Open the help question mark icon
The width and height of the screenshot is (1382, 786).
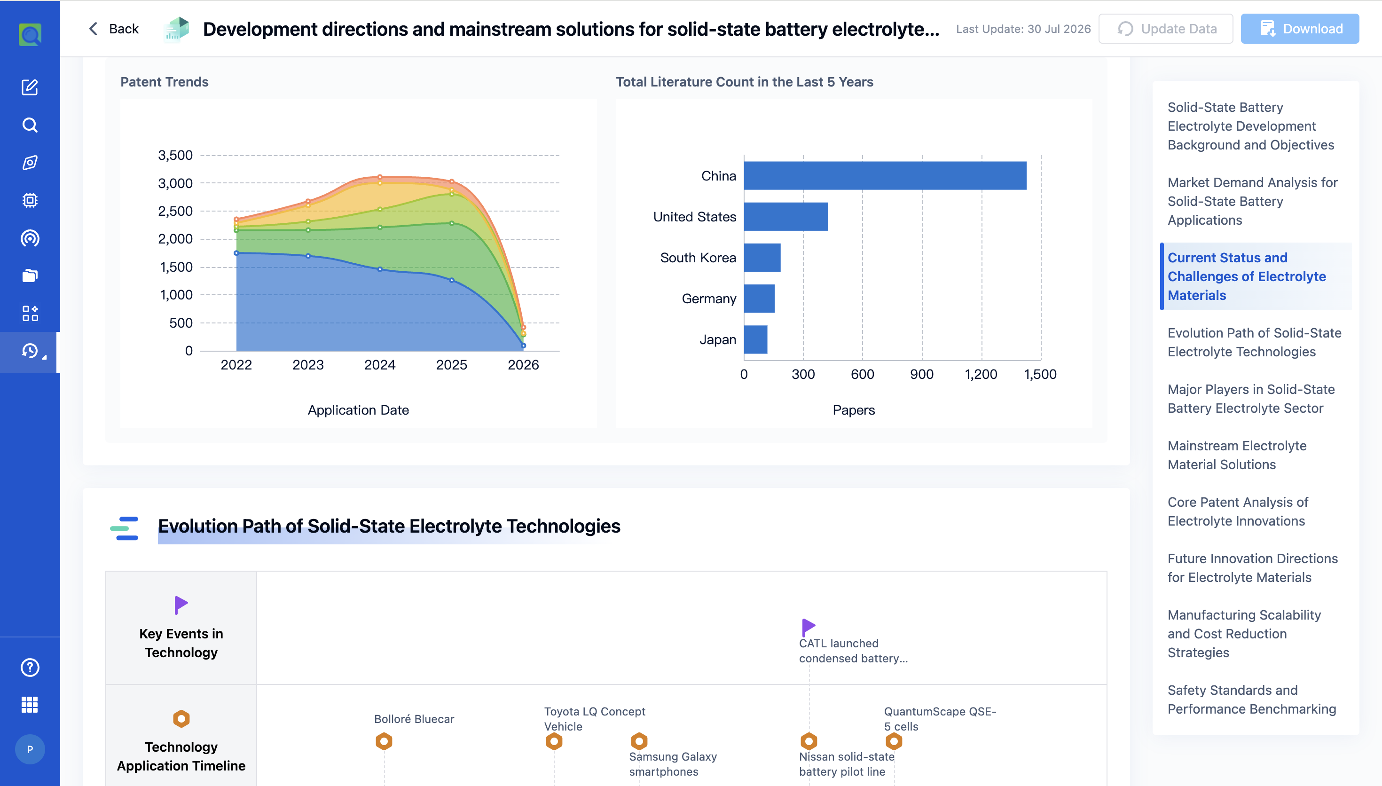point(30,667)
